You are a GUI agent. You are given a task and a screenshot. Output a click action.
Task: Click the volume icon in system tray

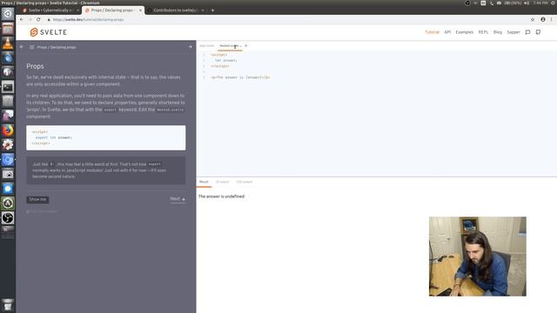pyautogui.click(x=527, y=3)
